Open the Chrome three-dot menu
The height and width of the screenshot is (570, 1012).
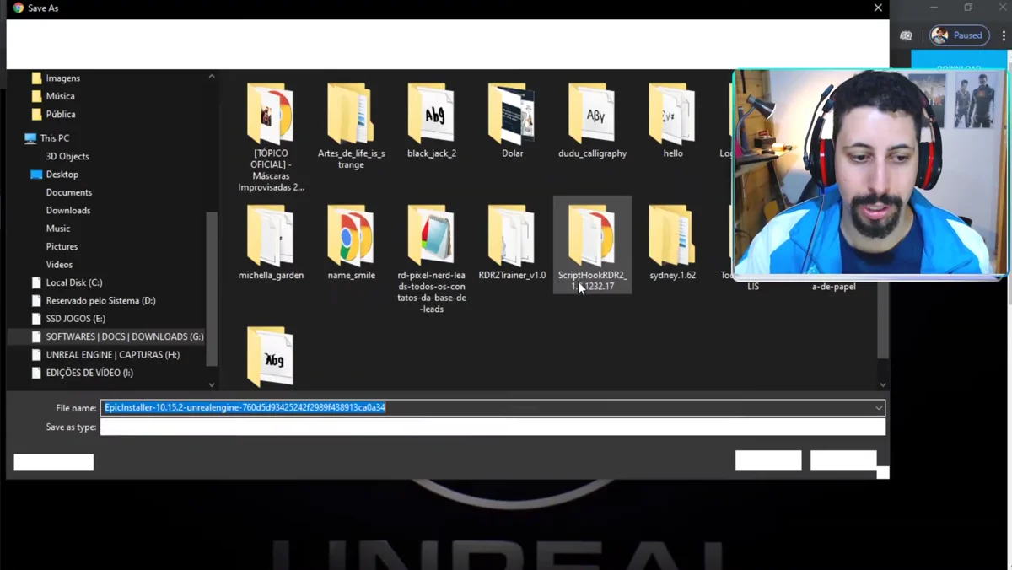pos(1004,35)
